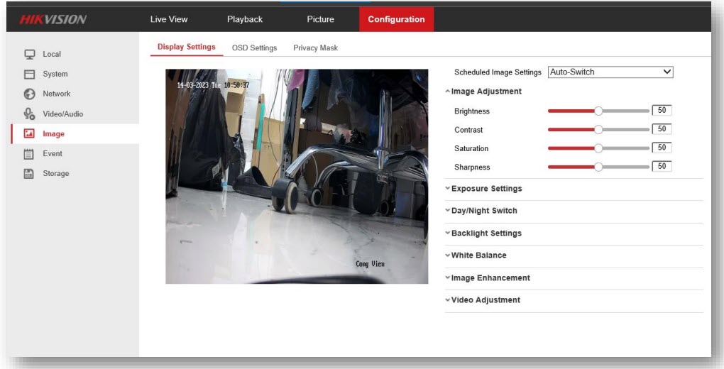Click the System icon in sidebar
The height and width of the screenshot is (369, 724).
(x=30, y=74)
